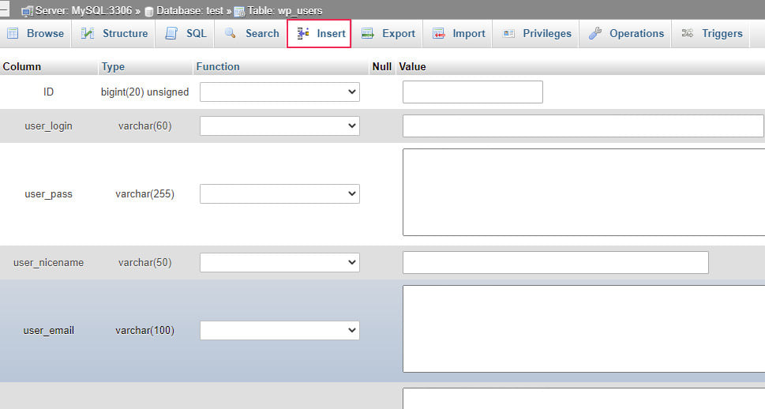Click the table icon in breadcrumb
The width and height of the screenshot is (765, 409).
point(239,11)
